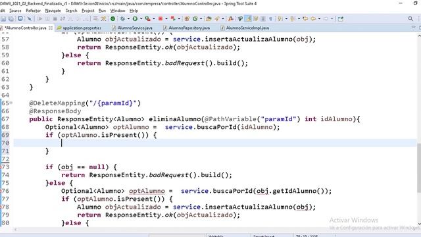
Task: Click the green Run play button
Action: (x=135, y=19)
